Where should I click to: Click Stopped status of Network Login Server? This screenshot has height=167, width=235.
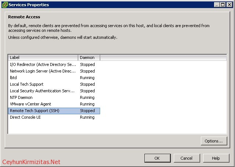[87, 71]
